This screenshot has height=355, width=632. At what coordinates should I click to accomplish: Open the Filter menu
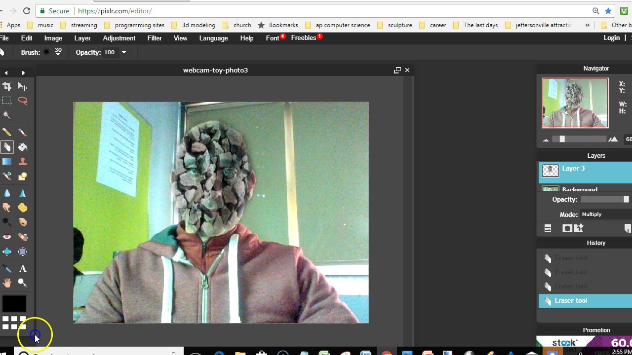click(154, 38)
